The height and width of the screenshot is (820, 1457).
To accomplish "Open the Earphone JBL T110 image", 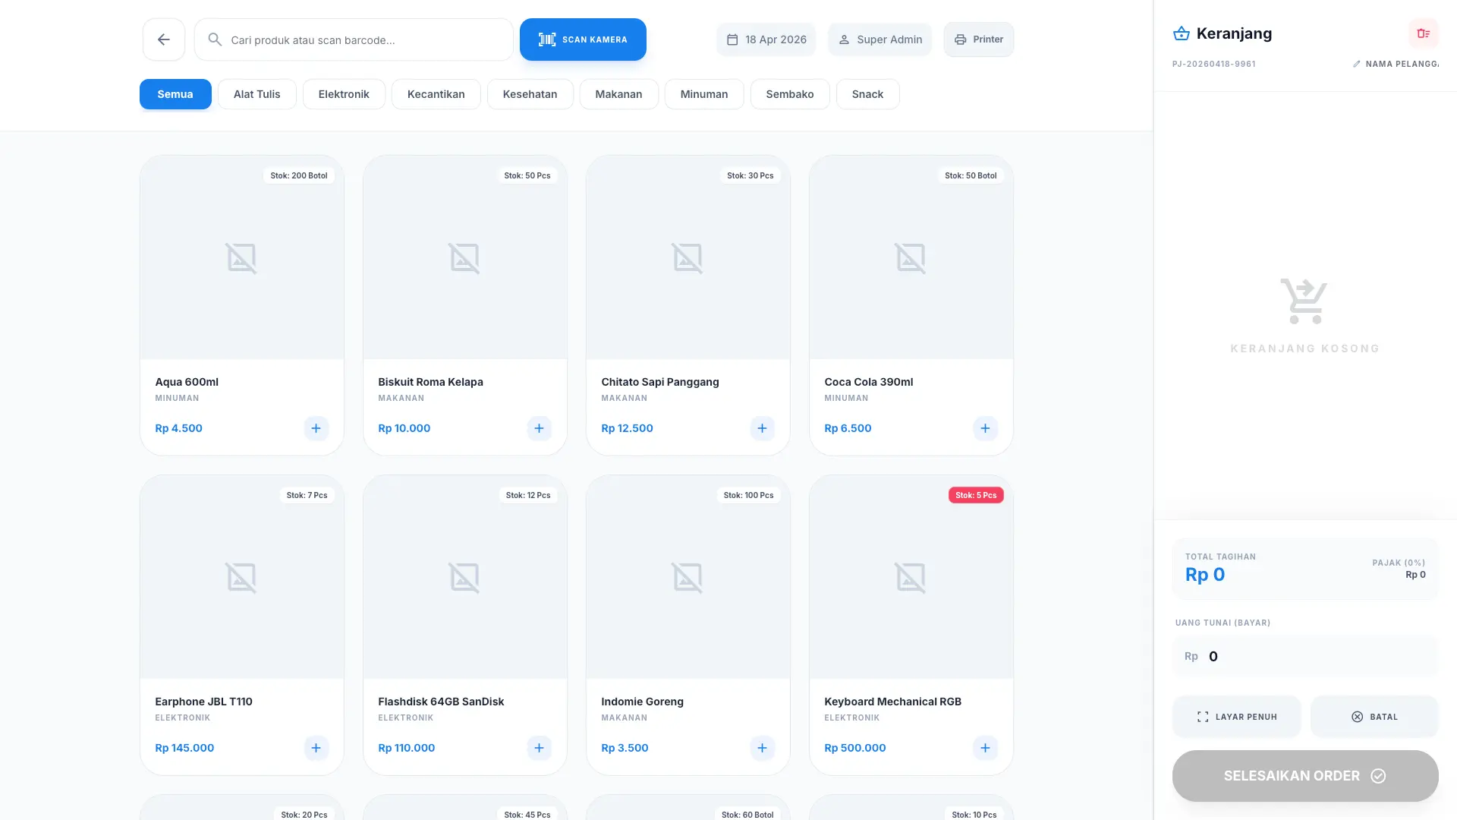I will 242,577.
